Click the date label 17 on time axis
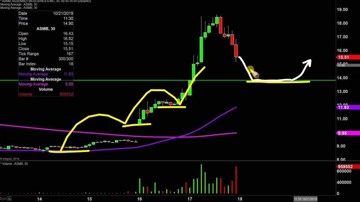The width and height of the screenshot is (360, 202). click(x=190, y=199)
